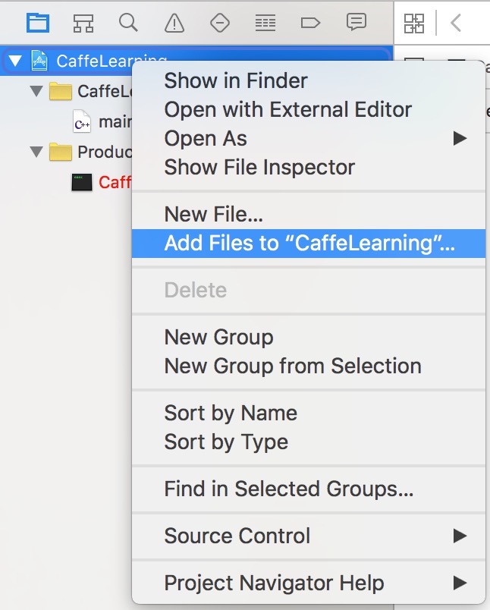
Task: Choose New Group from Selection
Action: (x=293, y=366)
